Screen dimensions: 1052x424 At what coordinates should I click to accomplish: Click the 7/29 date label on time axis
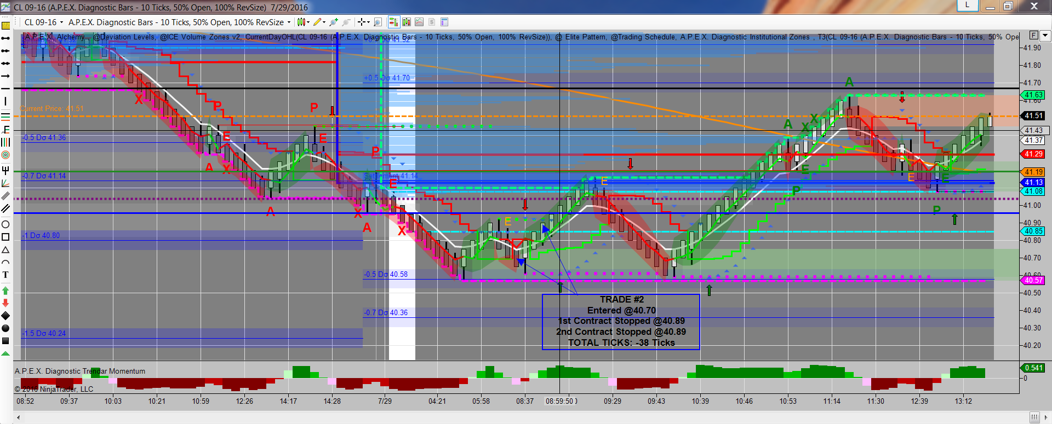click(x=385, y=401)
